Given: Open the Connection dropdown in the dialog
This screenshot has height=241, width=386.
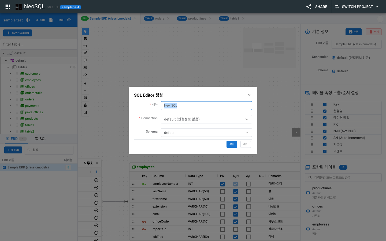Looking at the screenshot, I should click(206, 119).
